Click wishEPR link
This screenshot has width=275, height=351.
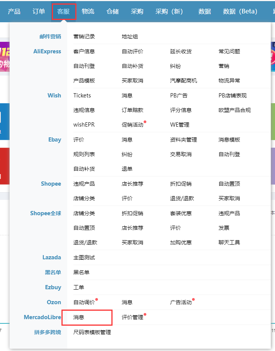point(84,125)
